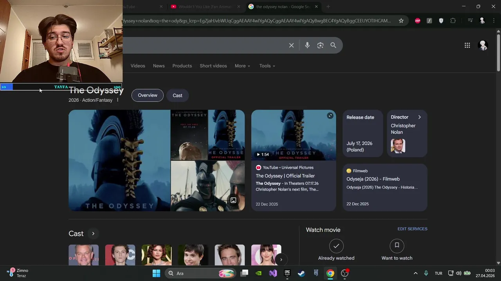The height and width of the screenshot is (281, 501).
Task: Expand the Cast section arrow
Action: [93, 233]
